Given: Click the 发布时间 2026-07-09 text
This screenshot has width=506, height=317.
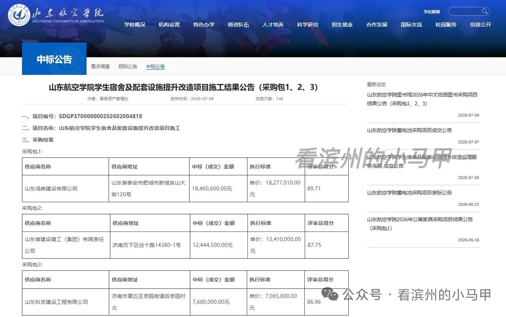Looking at the screenshot, I should pyautogui.click(x=192, y=99).
